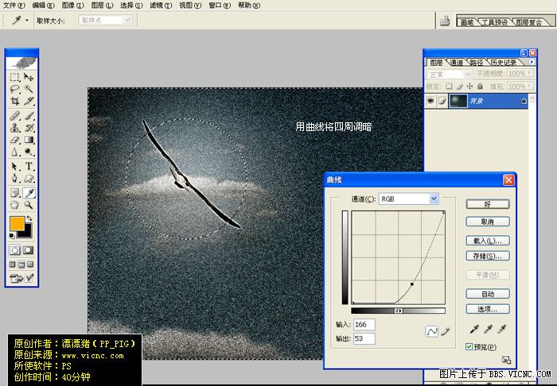Expand the Curves dialog with the corner icon
This screenshot has height=386, width=557.
[506, 361]
